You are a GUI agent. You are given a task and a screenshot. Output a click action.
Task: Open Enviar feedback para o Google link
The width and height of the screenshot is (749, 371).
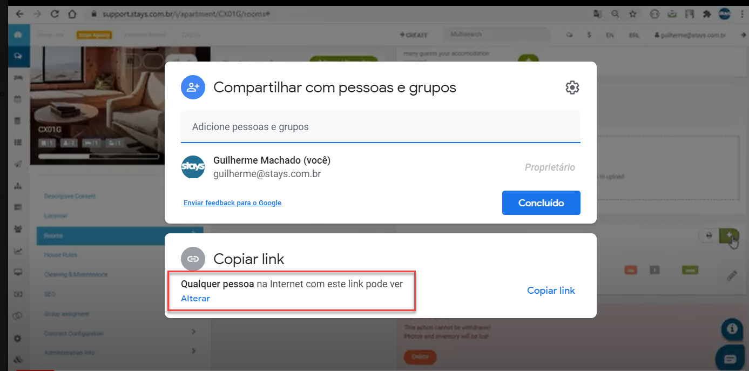point(232,203)
